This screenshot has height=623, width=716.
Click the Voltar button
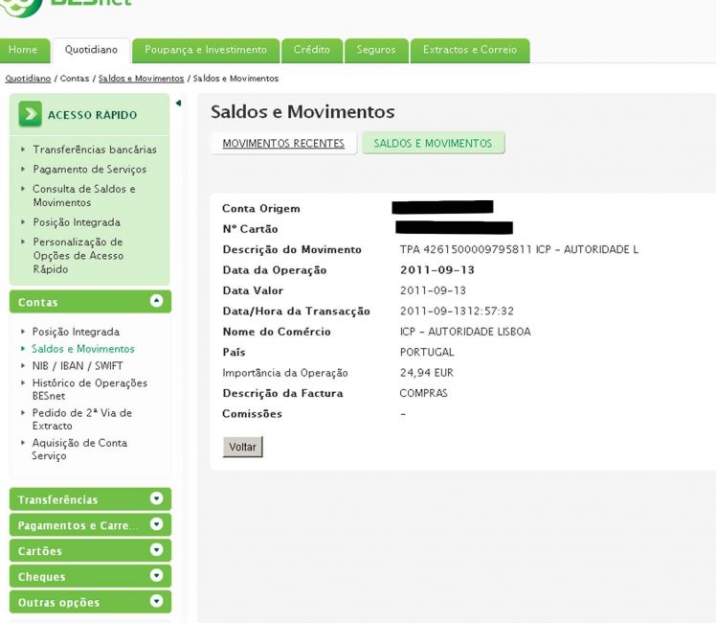242,447
